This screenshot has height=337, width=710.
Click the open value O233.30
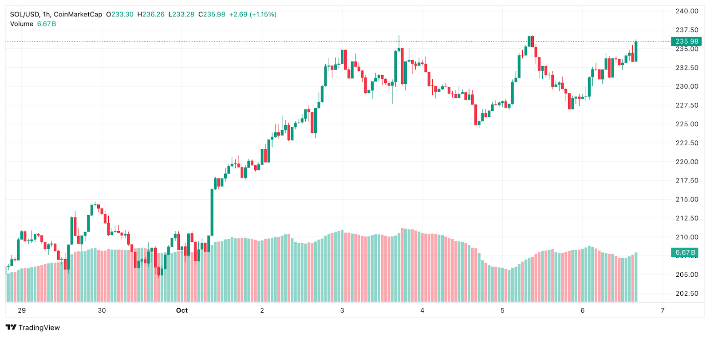pyautogui.click(x=120, y=14)
